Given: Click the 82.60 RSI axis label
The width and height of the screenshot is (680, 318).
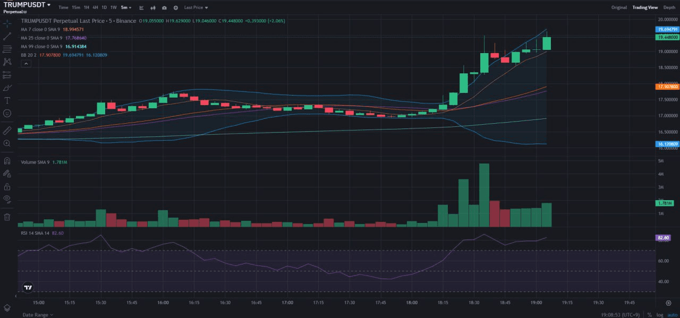Looking at the screenshot, I should [x=664, y=238].
